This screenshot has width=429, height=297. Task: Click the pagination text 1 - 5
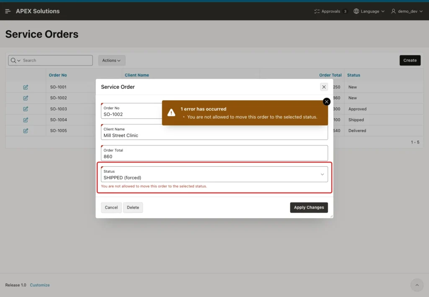[415, 142]
